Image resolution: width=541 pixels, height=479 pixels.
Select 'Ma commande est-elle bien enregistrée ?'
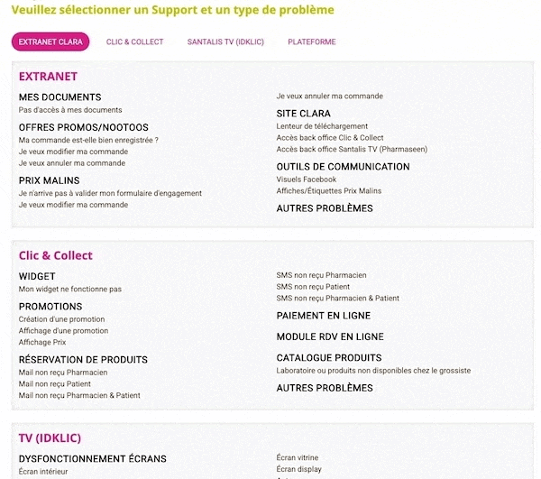[x=88, y=140]
